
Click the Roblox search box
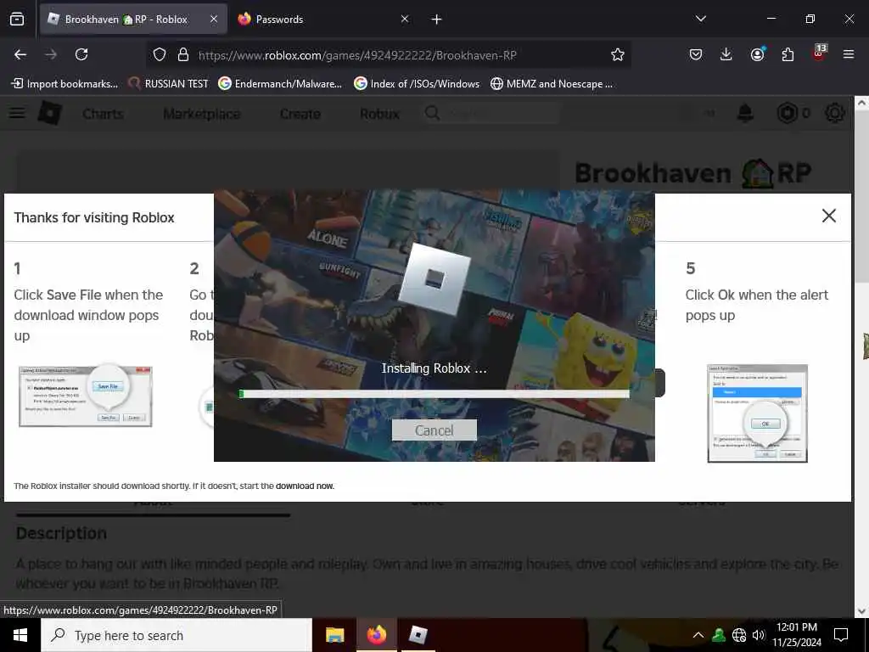[491, 114]
